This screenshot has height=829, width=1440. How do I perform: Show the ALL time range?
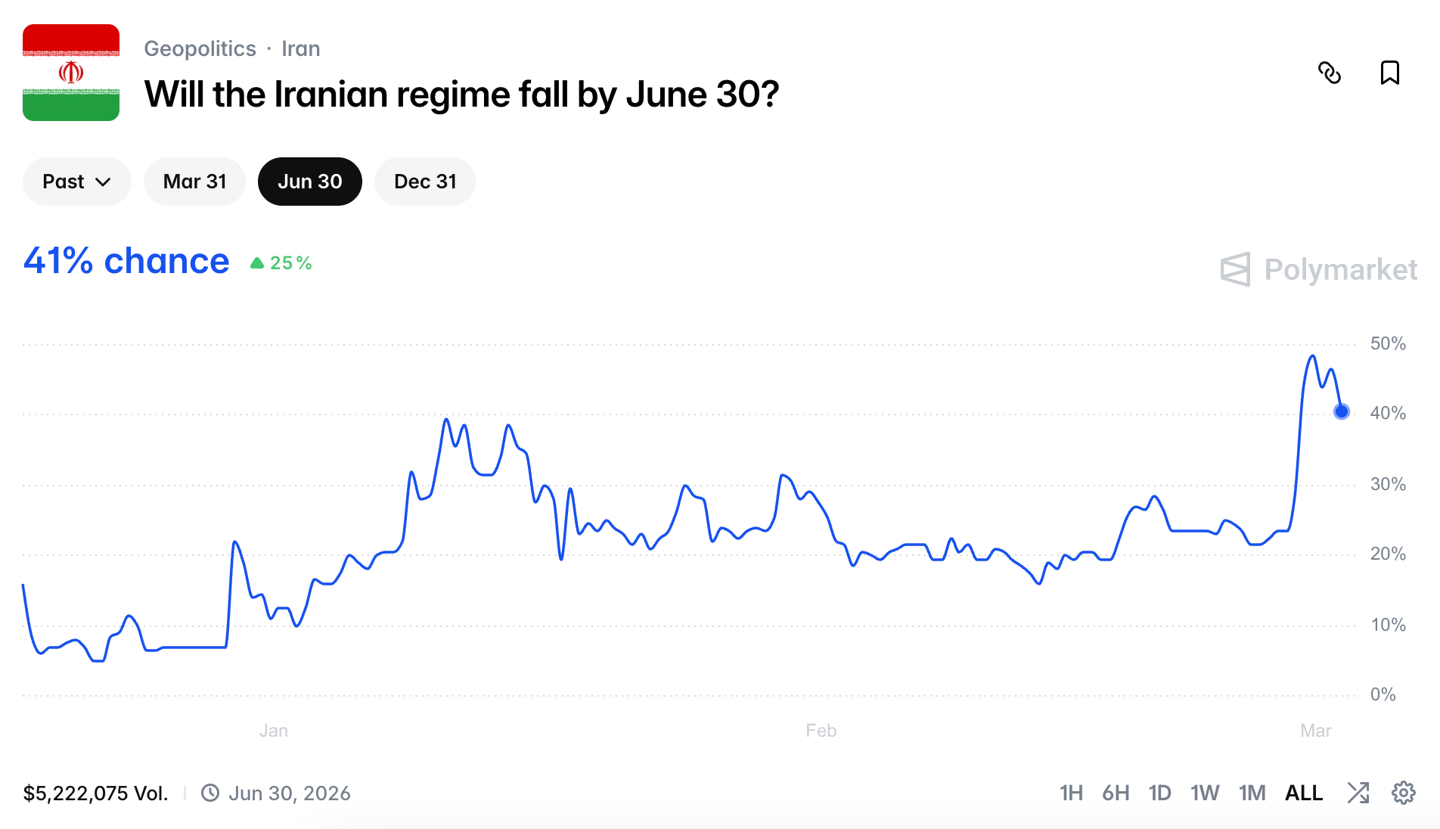click(1304, 793)
